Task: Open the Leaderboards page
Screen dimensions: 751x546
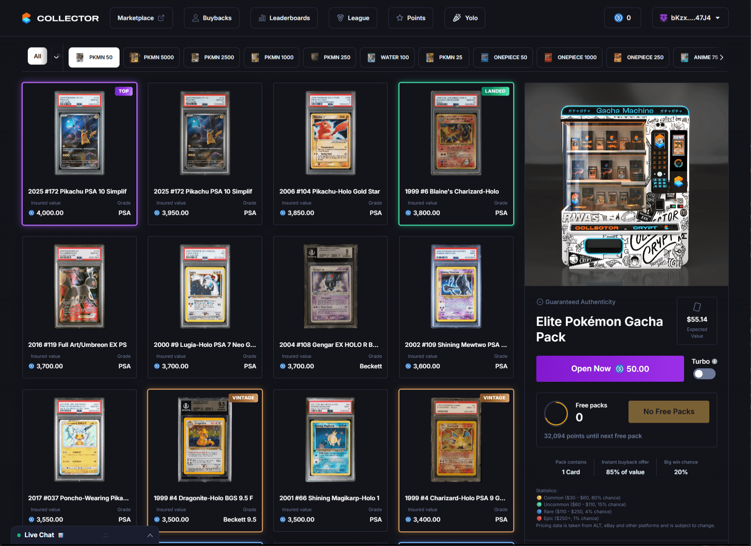Action: pyautogui.click(x=284, y=18)
